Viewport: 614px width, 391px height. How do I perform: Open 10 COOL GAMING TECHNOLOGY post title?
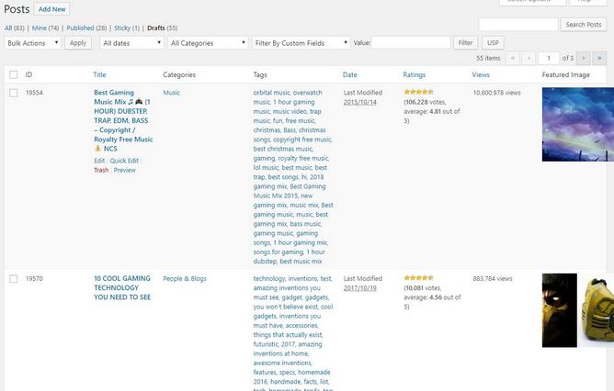tap(122, 288)
